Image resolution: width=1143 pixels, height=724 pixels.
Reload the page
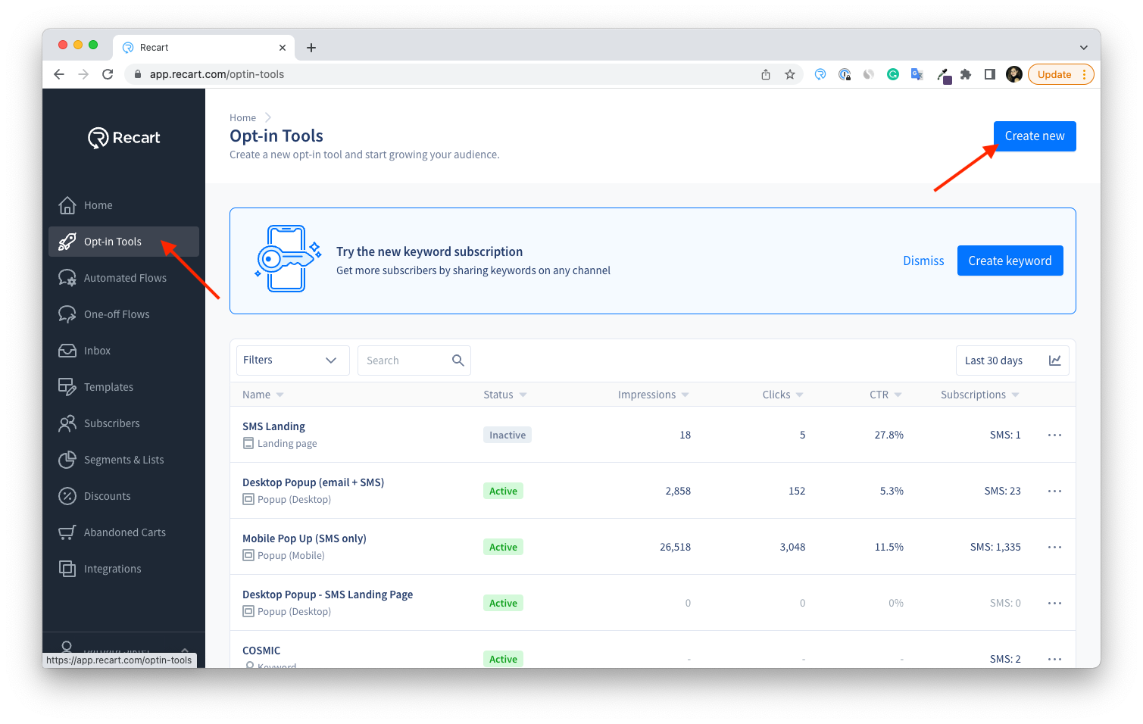(x=108, y=74)
